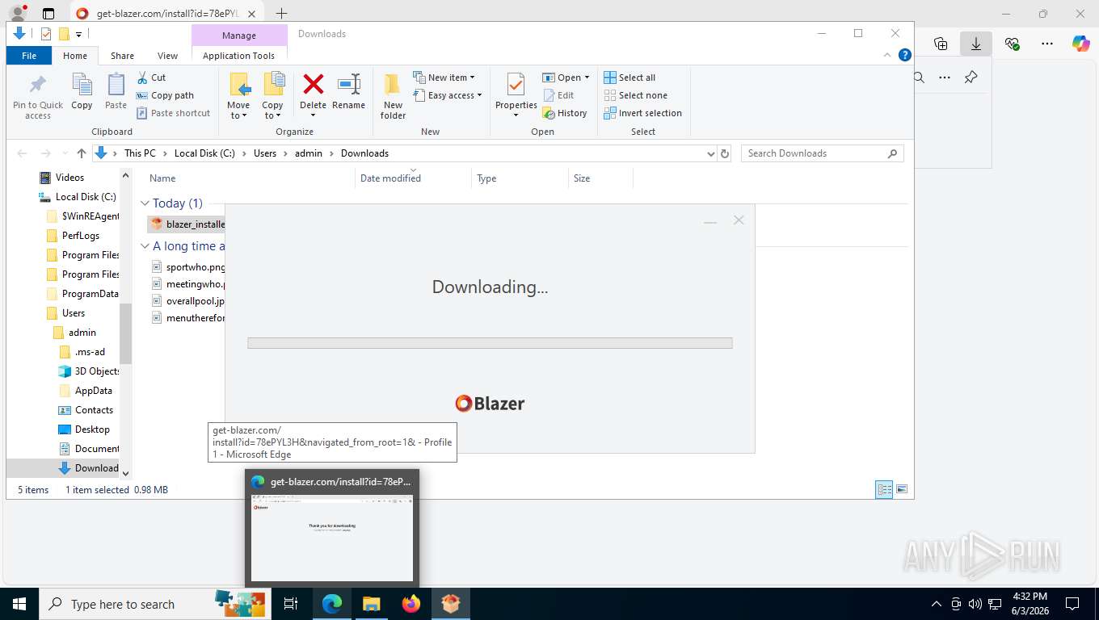This screenshot has height=620, width=1099.
Task: Collapse the ribbon with the chevron
Action: pyautogui.click(x=888, y=55)
